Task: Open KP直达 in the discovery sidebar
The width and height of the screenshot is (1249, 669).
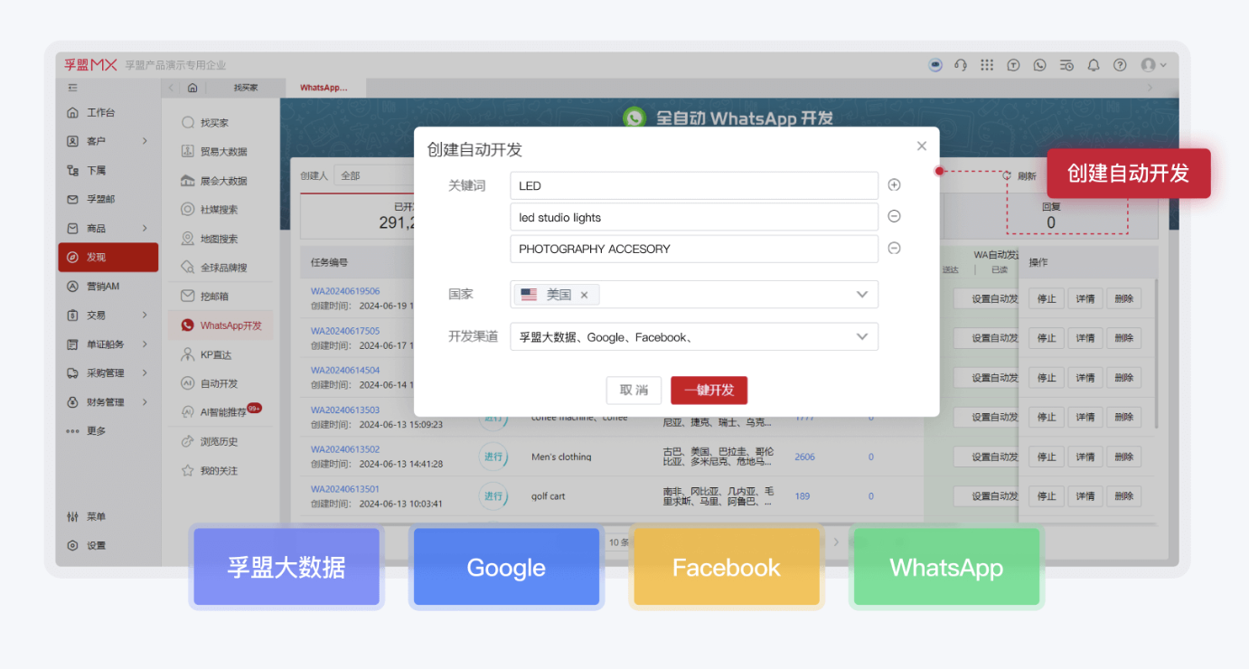Action: tap(216, 354)
